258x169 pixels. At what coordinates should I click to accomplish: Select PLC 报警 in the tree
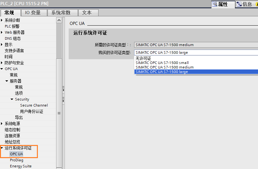pyautogui.click(x=12, y=26)
